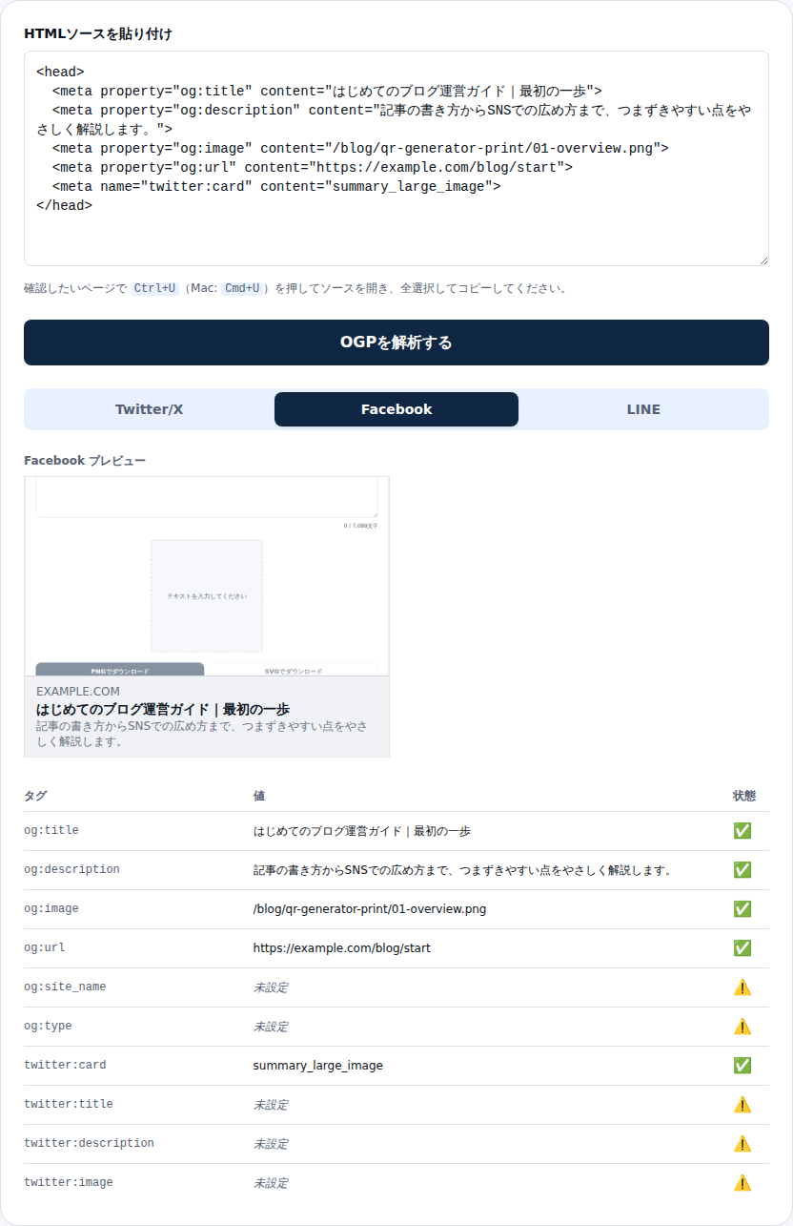Click the og:title value in the table
This screenshot has width=793, height=1226.
point(362,831)
